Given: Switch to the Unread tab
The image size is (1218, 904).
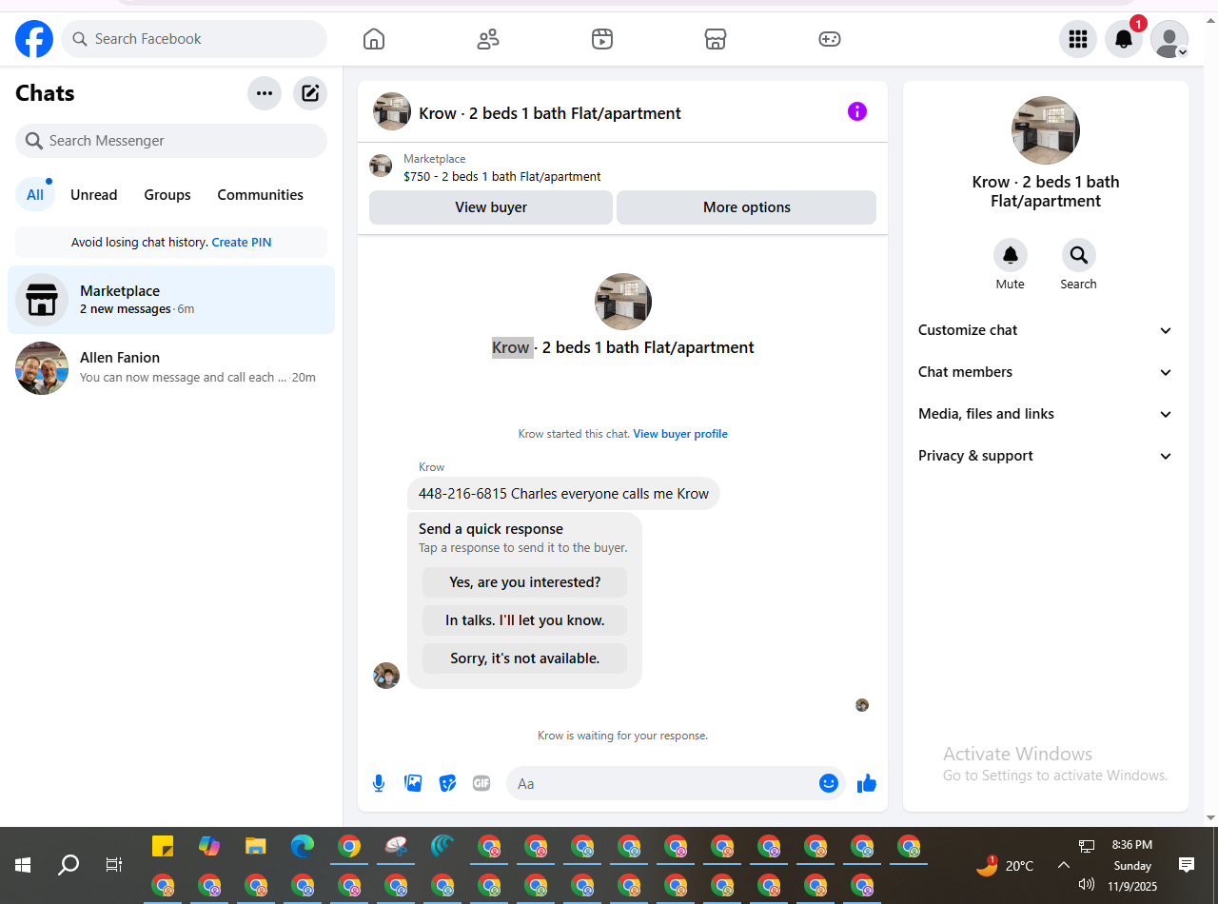Looking at the screenshot, I should (94, 195).
